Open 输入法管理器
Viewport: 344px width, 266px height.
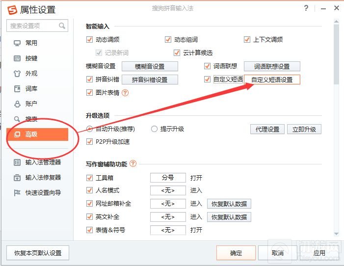pos(37,162)
